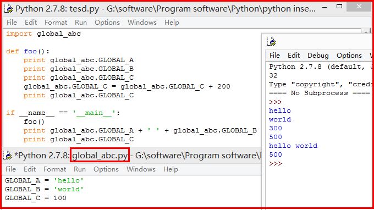Open Windows menu in tesd.py window
The width and height of the screenshot is (374, 210).
pos(142,23)
